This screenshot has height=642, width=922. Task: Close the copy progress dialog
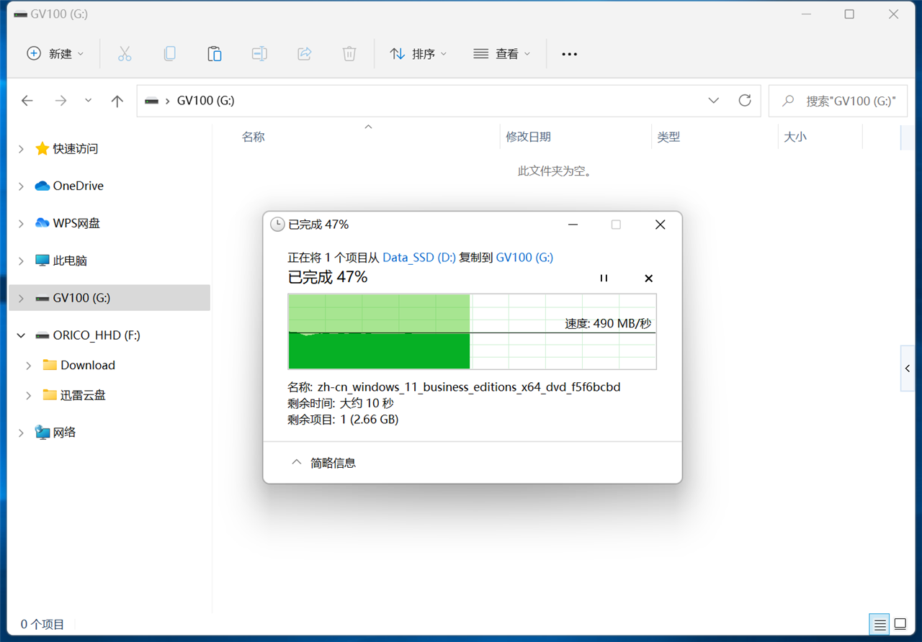(660, 225)
